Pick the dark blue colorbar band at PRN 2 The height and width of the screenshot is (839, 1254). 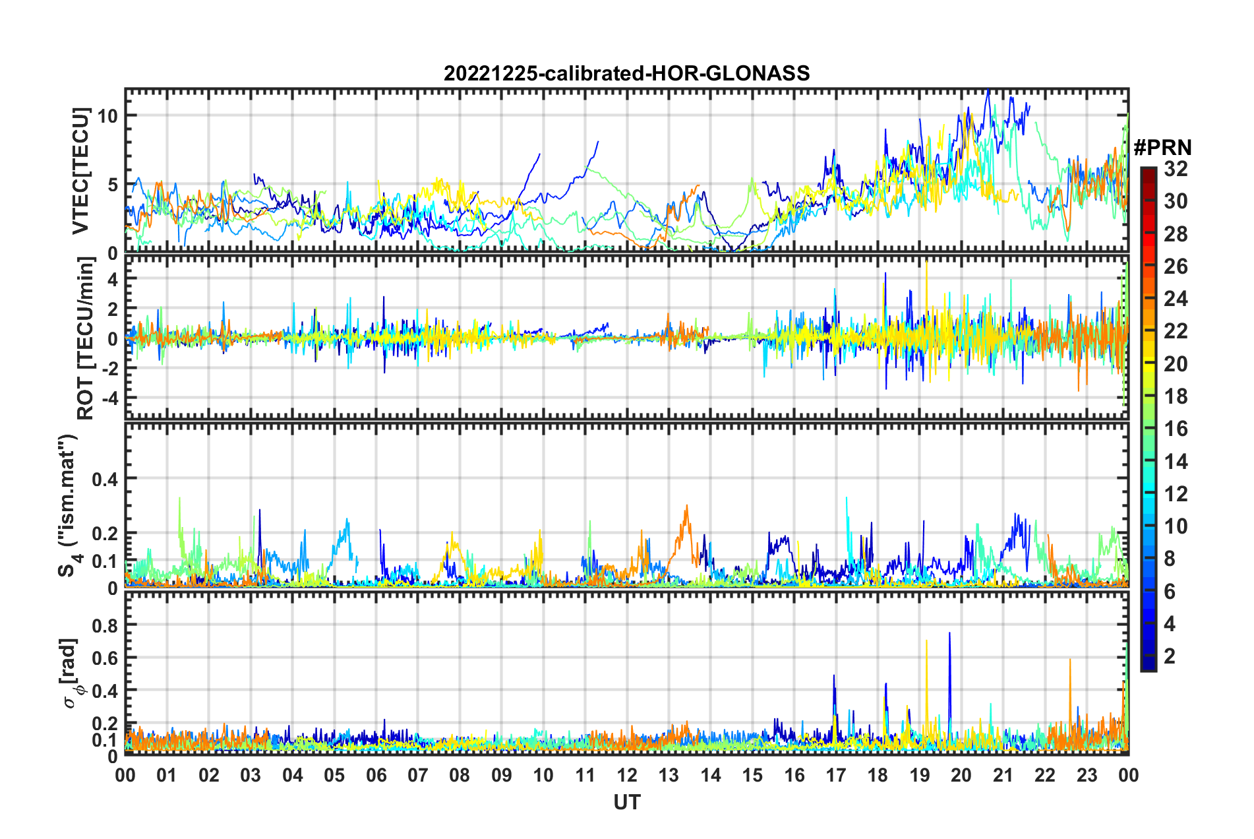click(1148, 656)
